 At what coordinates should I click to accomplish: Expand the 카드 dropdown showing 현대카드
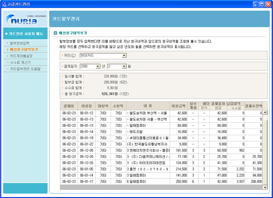pos(124,56)
